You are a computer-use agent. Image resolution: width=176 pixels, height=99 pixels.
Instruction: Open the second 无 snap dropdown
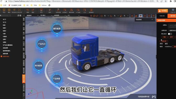[x=116, y=16]
